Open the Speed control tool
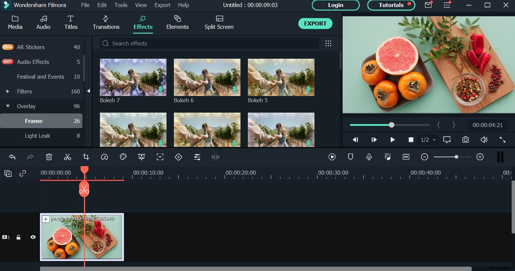This screenshot has width=515, height=271. [104, 157]
